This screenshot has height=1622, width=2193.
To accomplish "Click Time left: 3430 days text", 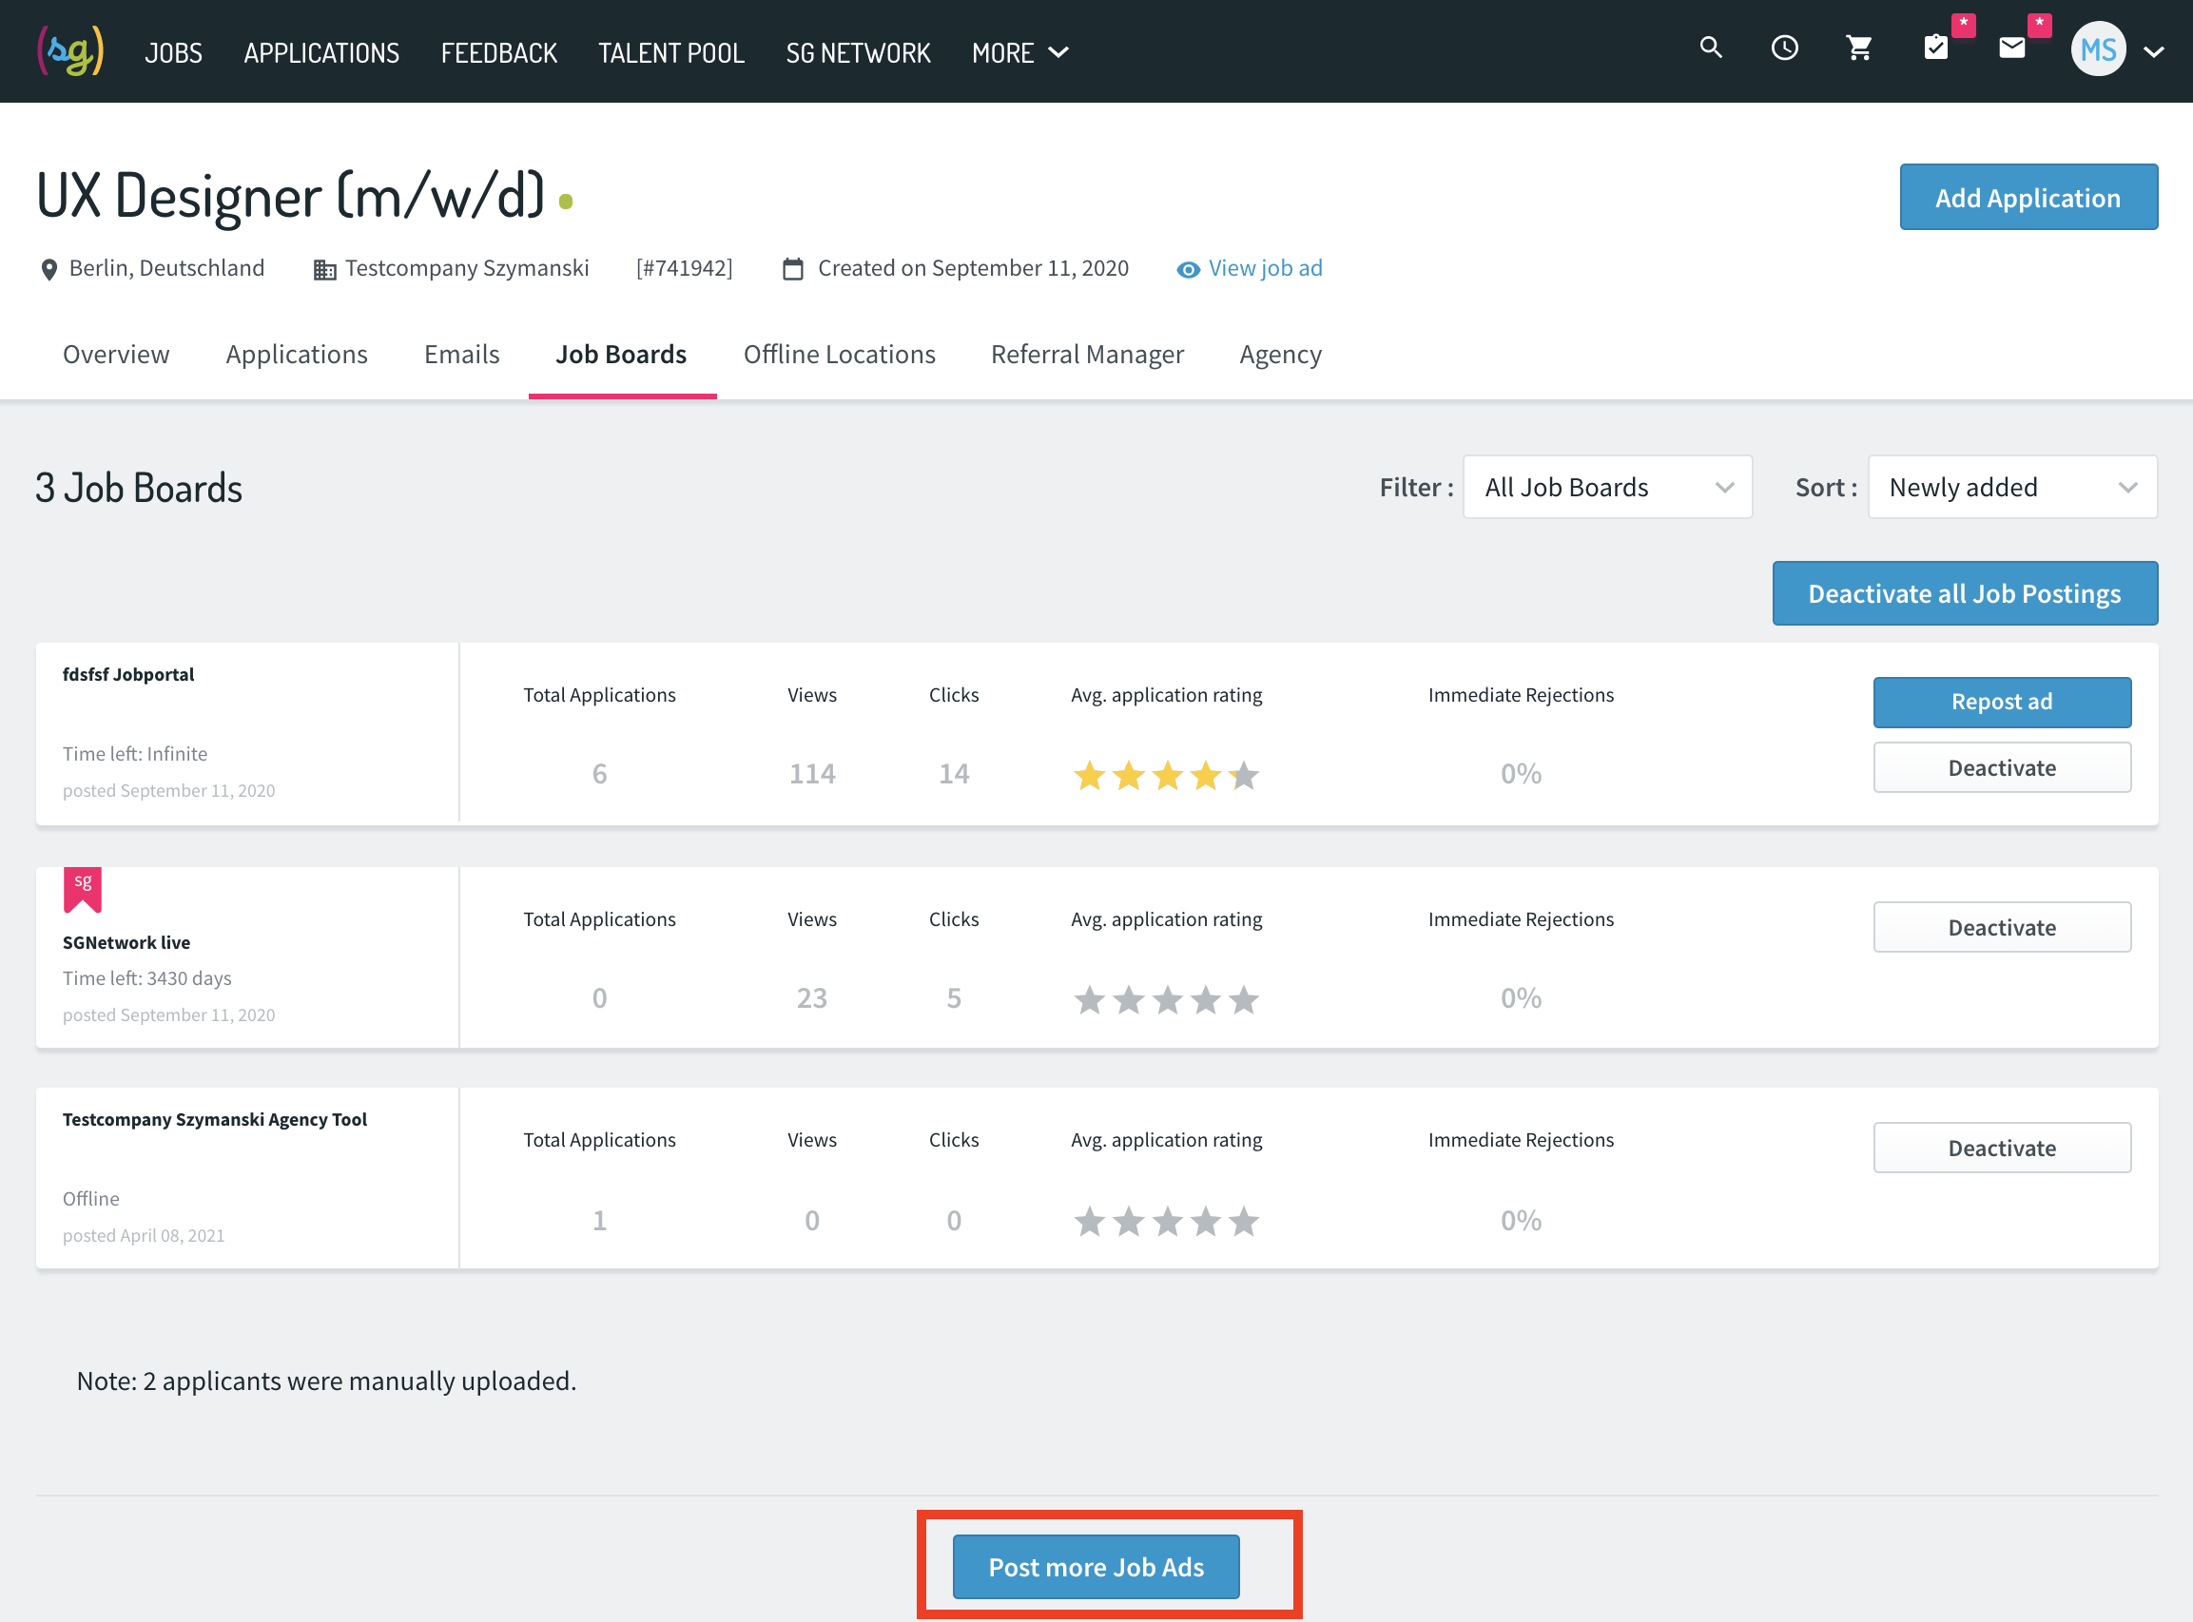I will [147, 978].
